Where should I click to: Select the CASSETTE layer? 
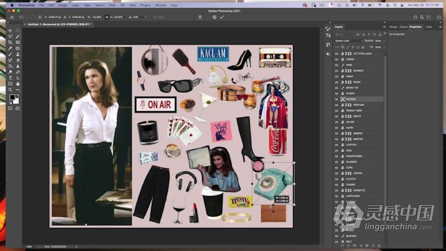pyautogui.click(x=359, y=191)
